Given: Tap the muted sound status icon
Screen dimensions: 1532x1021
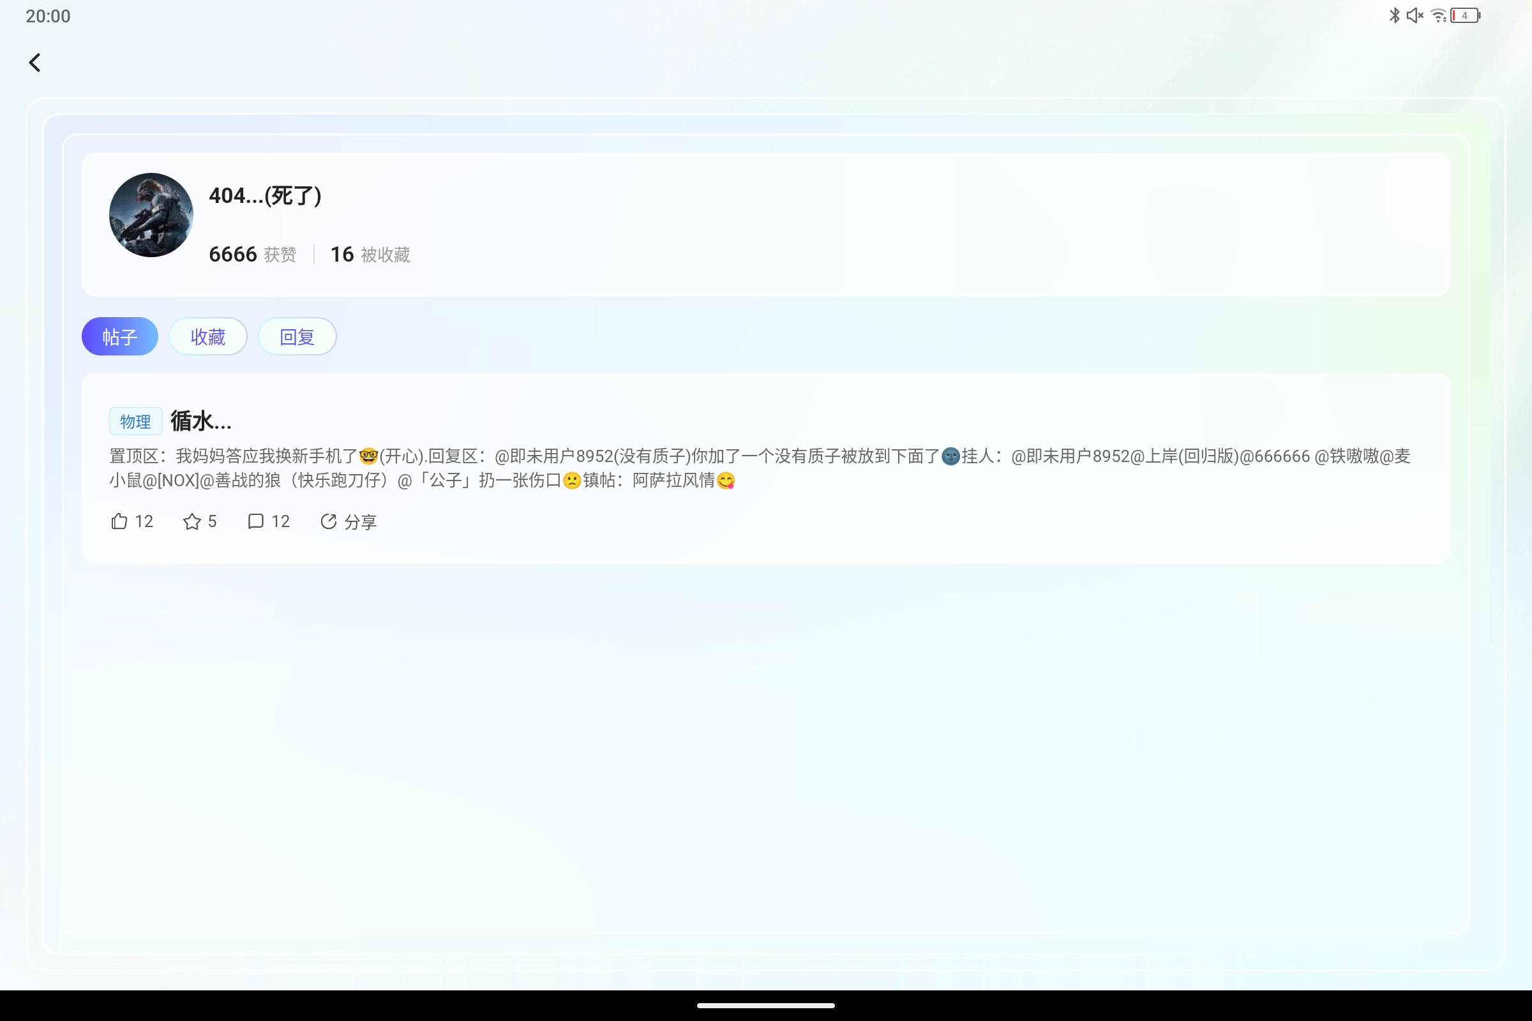Looking at the screenshot, I should pyautogui.click(x=1415, y=15).
